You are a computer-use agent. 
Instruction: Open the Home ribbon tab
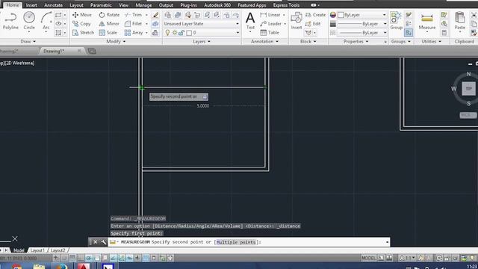click(13, 5)
